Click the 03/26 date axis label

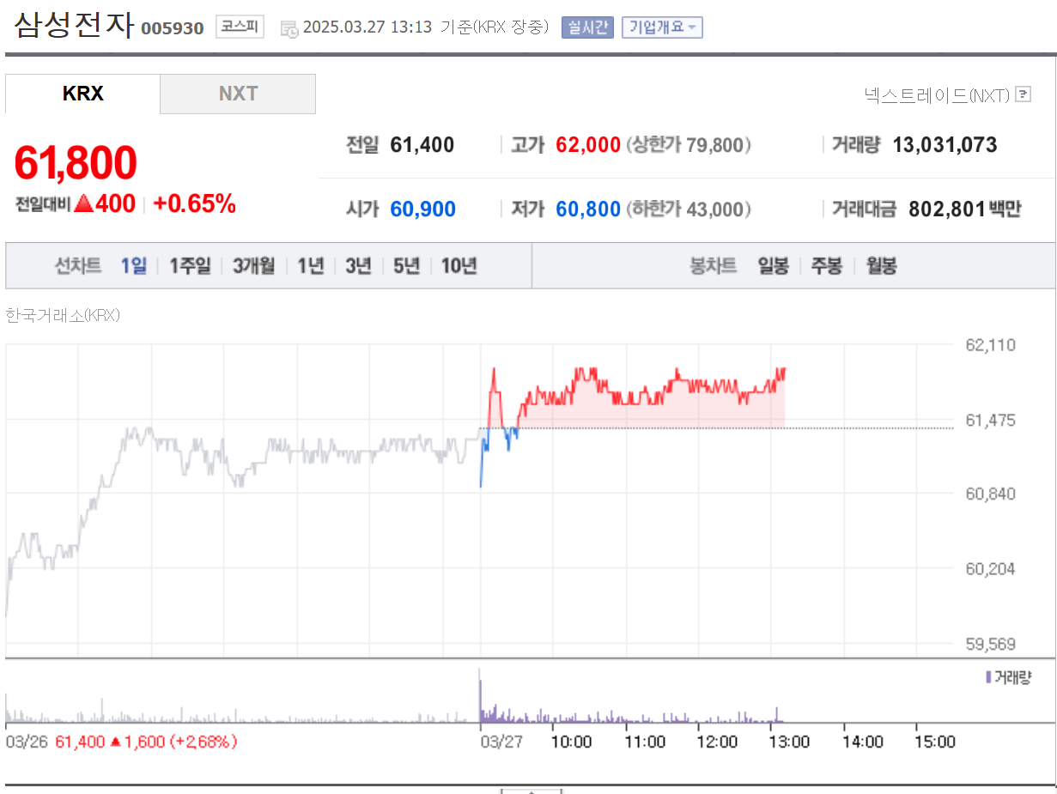pyautogui.click(x=27, y=742)
